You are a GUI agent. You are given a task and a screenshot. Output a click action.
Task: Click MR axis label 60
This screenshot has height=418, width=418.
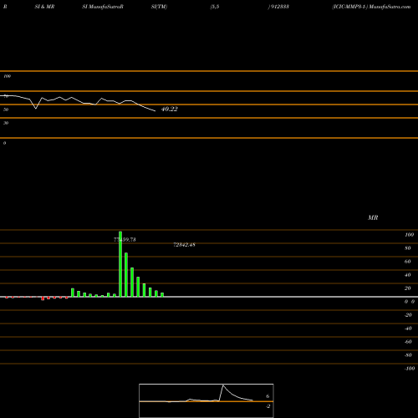pyautogui.click(x=408, y=262)
